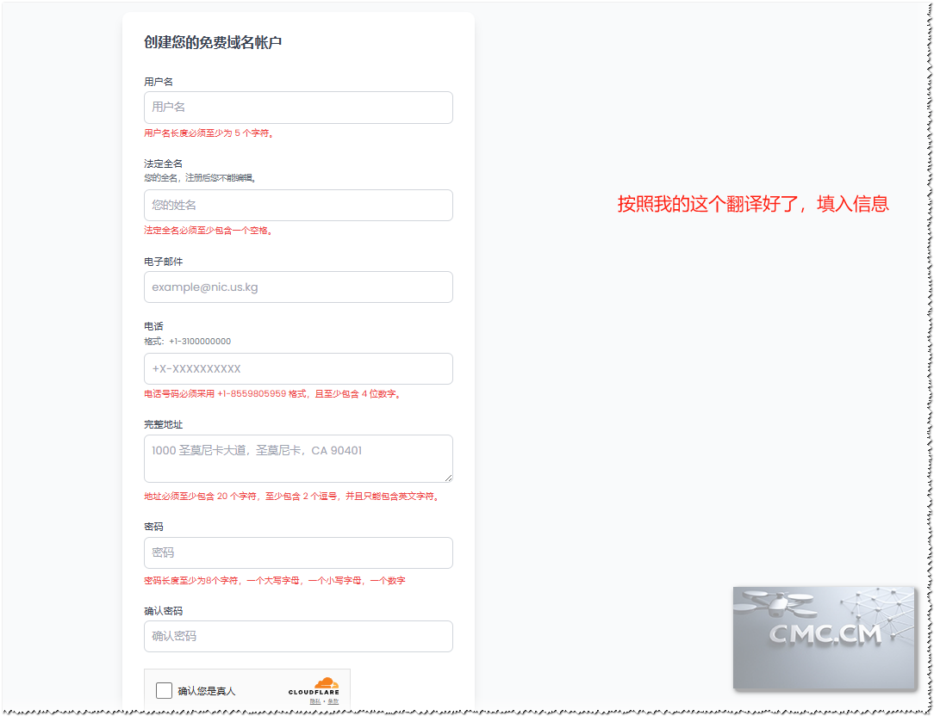Click the 用户名 field label
The height and width of the screenshot is (722, 940).
point(159,82)
